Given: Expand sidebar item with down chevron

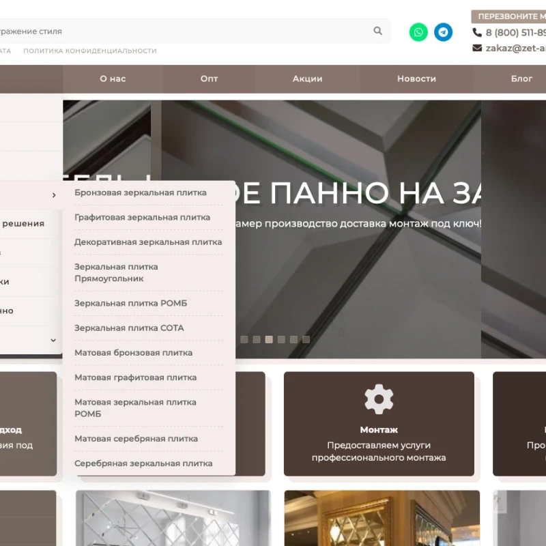Looking at the screenshot, I should (53, 340).
